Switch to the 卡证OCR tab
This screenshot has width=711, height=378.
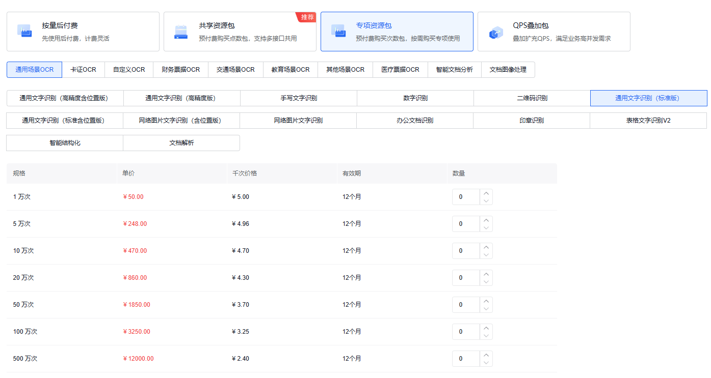[83, 70]
